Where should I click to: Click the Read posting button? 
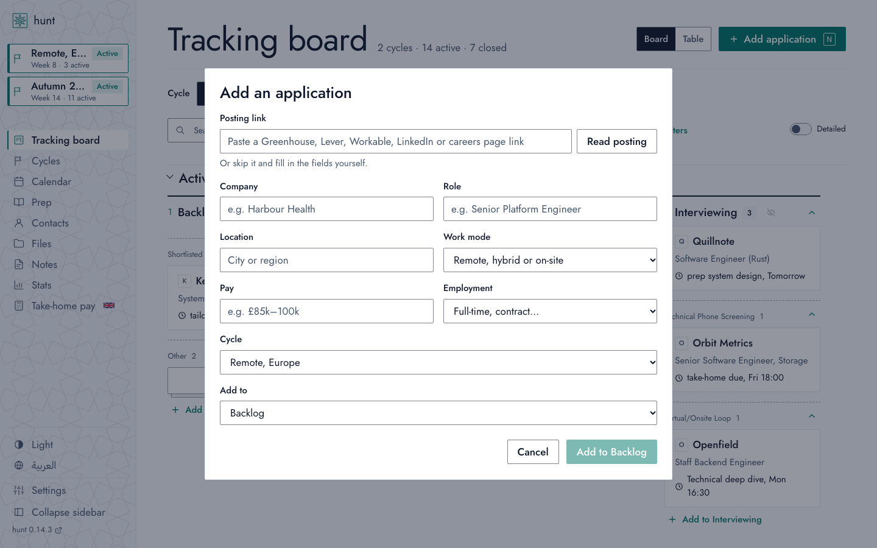pyautogui.click(x=617, y=141)
